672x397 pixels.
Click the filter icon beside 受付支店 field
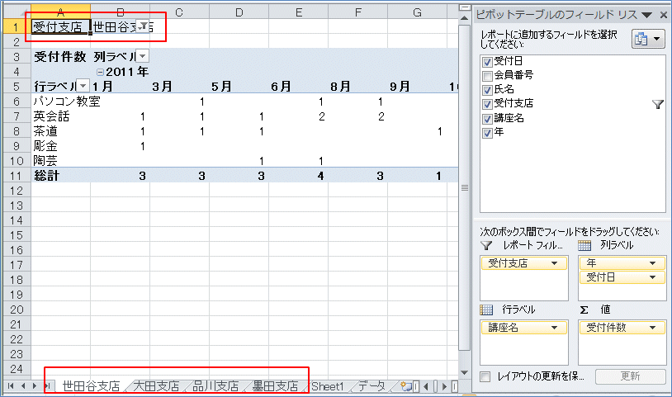(658, 104)
